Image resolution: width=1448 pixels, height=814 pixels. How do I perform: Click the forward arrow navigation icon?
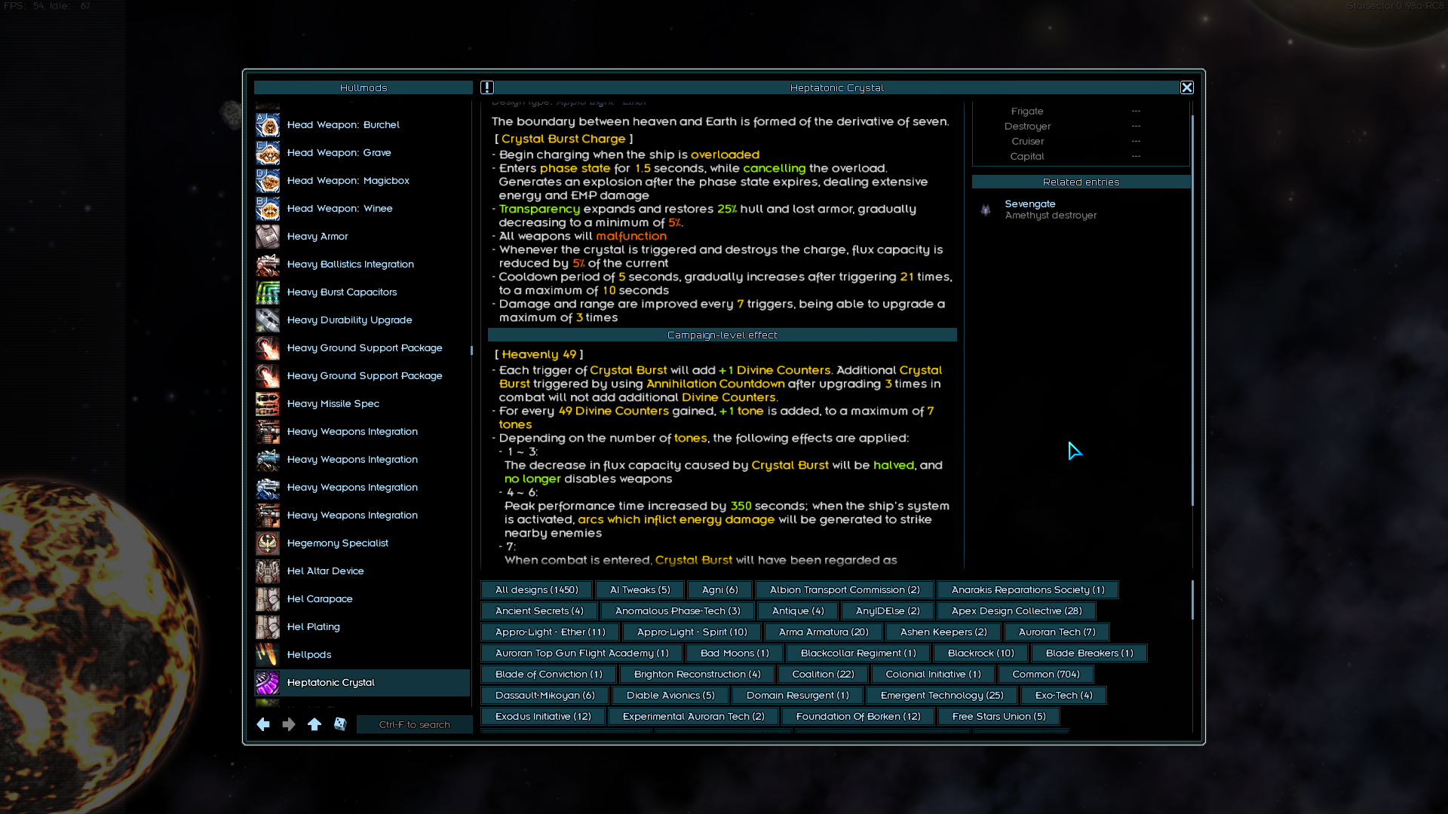[x=289, y=724]
